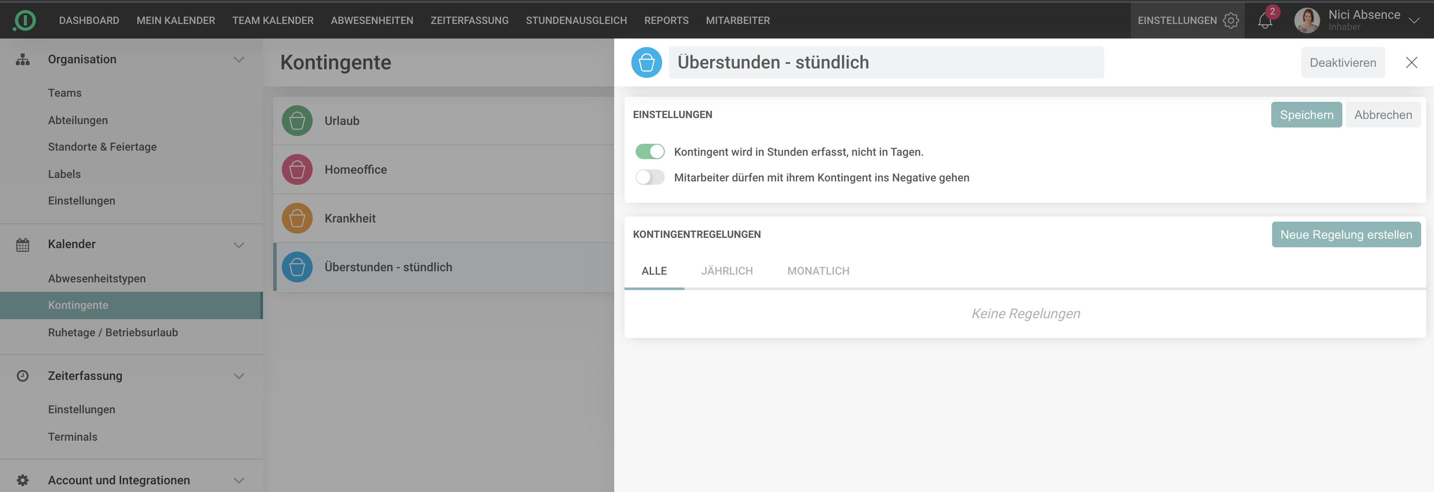Image resolution: width=1434 pixels, height=492 pixels.
Task: Go to Mitarbeiter page
Action: [738, 21]
